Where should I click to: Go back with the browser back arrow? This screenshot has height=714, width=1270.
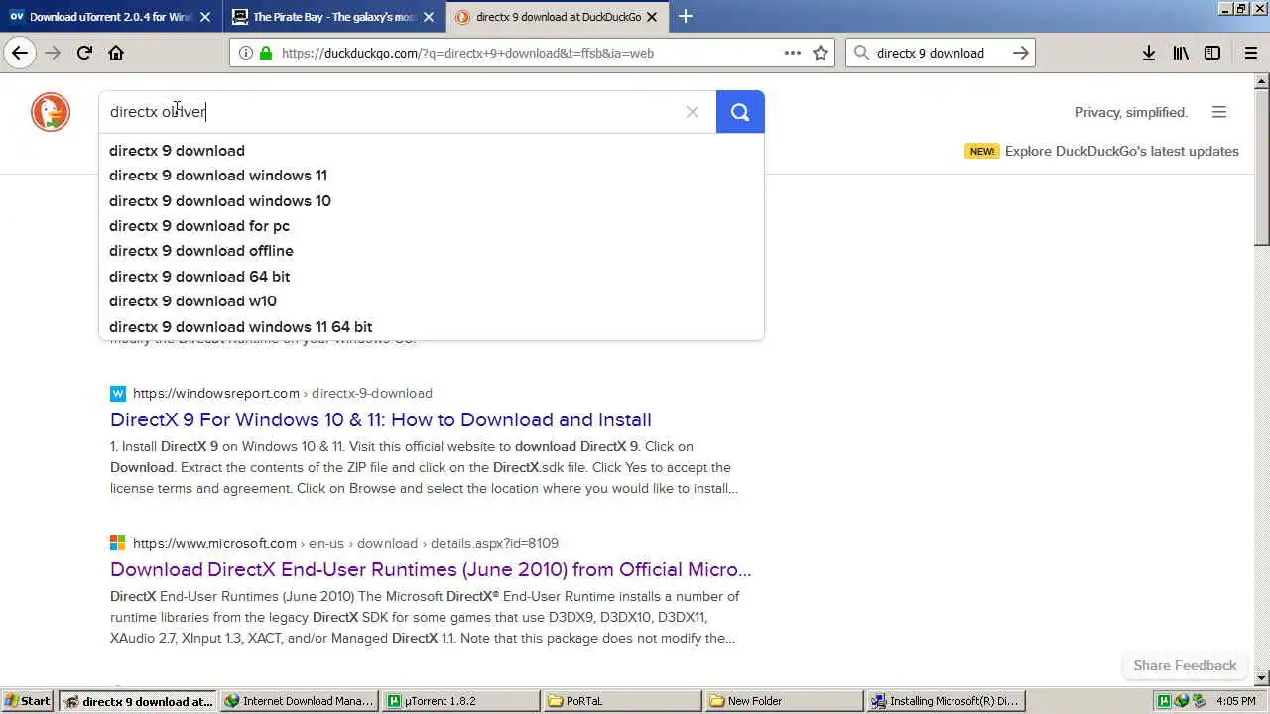pyautogui.click(x=20, y=53)
